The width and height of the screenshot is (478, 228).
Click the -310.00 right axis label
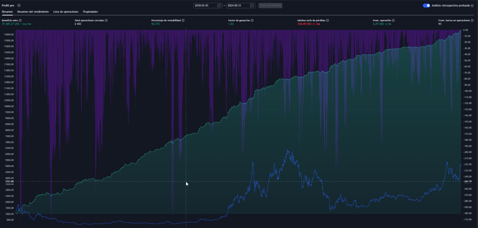coord(467,219)
